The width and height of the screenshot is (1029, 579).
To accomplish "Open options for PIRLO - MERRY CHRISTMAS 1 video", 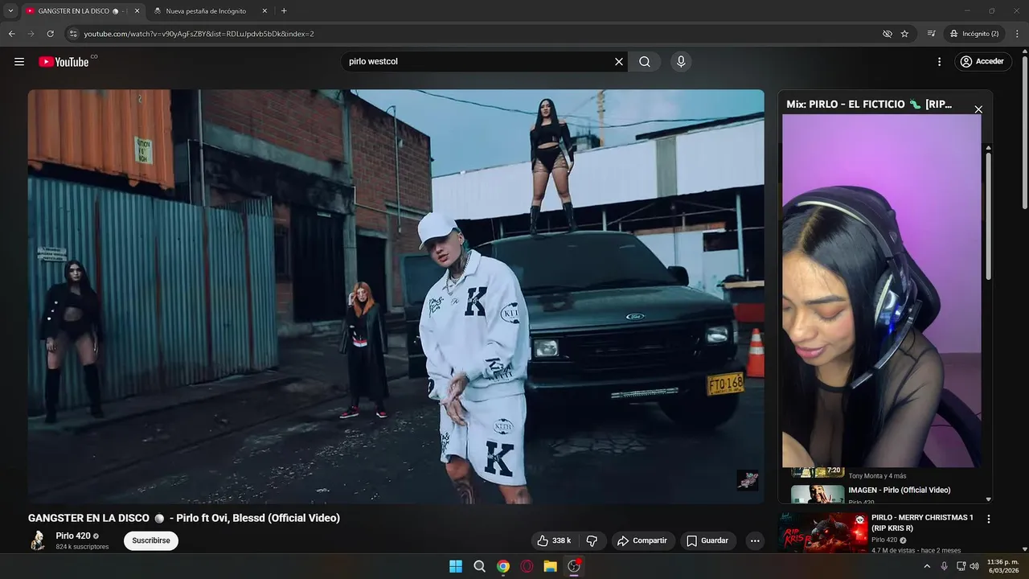I will click(989, 519).
